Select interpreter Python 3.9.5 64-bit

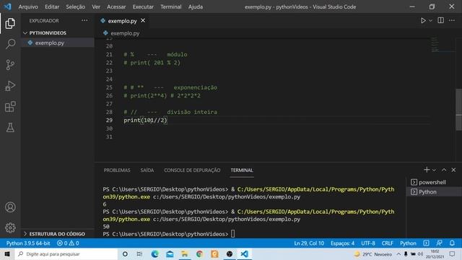click(28, 243)
